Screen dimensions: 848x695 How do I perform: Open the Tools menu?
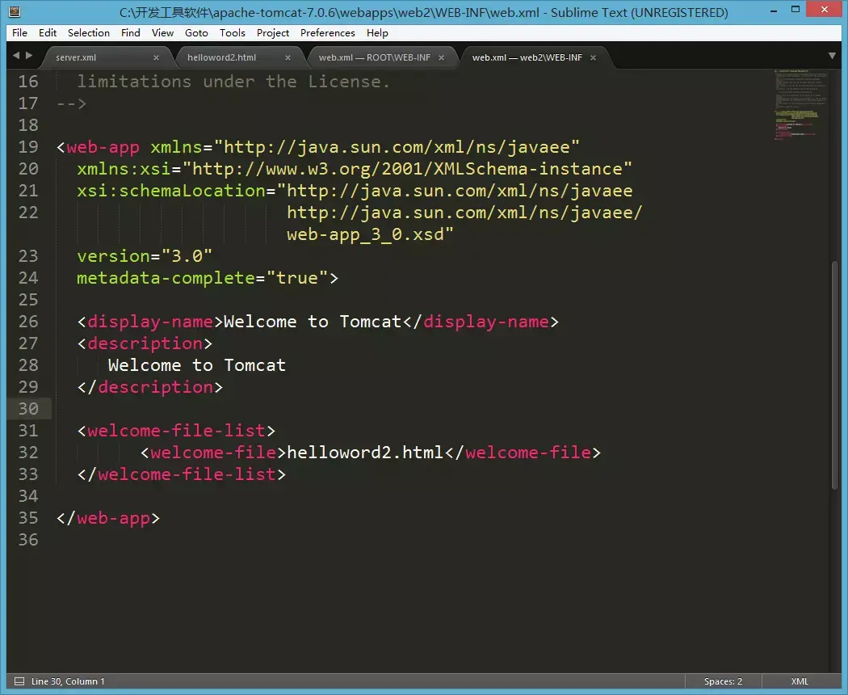click(233, 33)
